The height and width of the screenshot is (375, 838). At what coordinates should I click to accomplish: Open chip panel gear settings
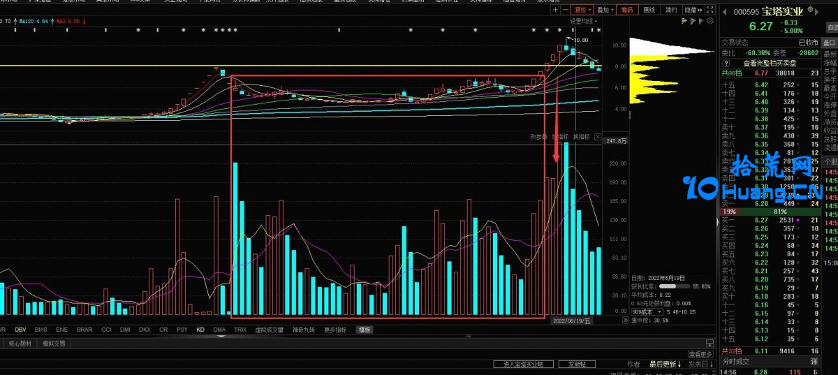coord(710,21)
